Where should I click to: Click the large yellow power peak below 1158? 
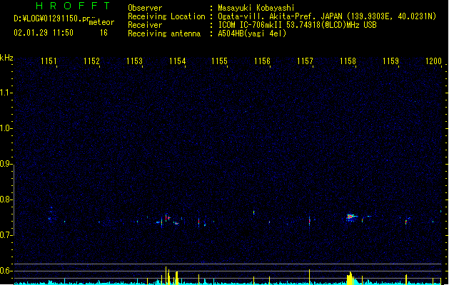point(350,279)
